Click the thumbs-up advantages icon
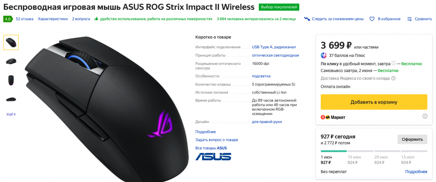The width and height of the screenshot is (436, 182). pyautogui.click(x=96, y=19)
